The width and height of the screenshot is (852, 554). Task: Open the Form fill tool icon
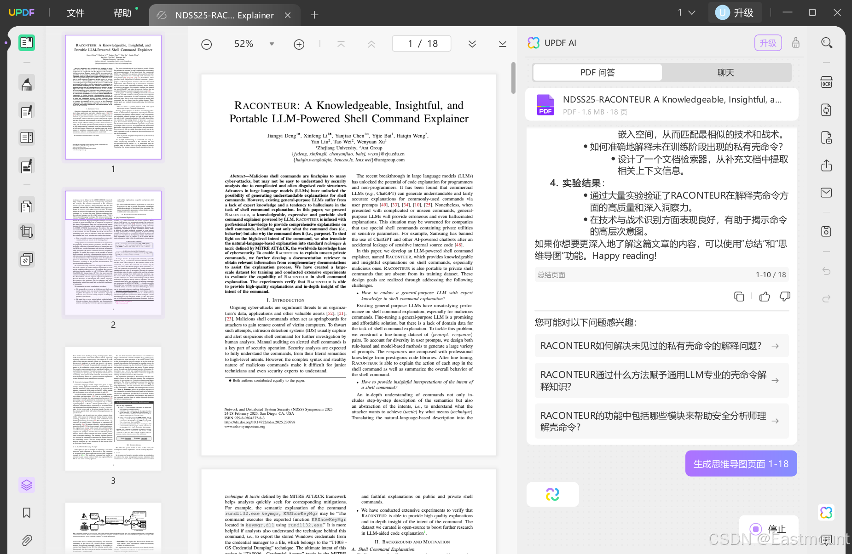[27, 137]
